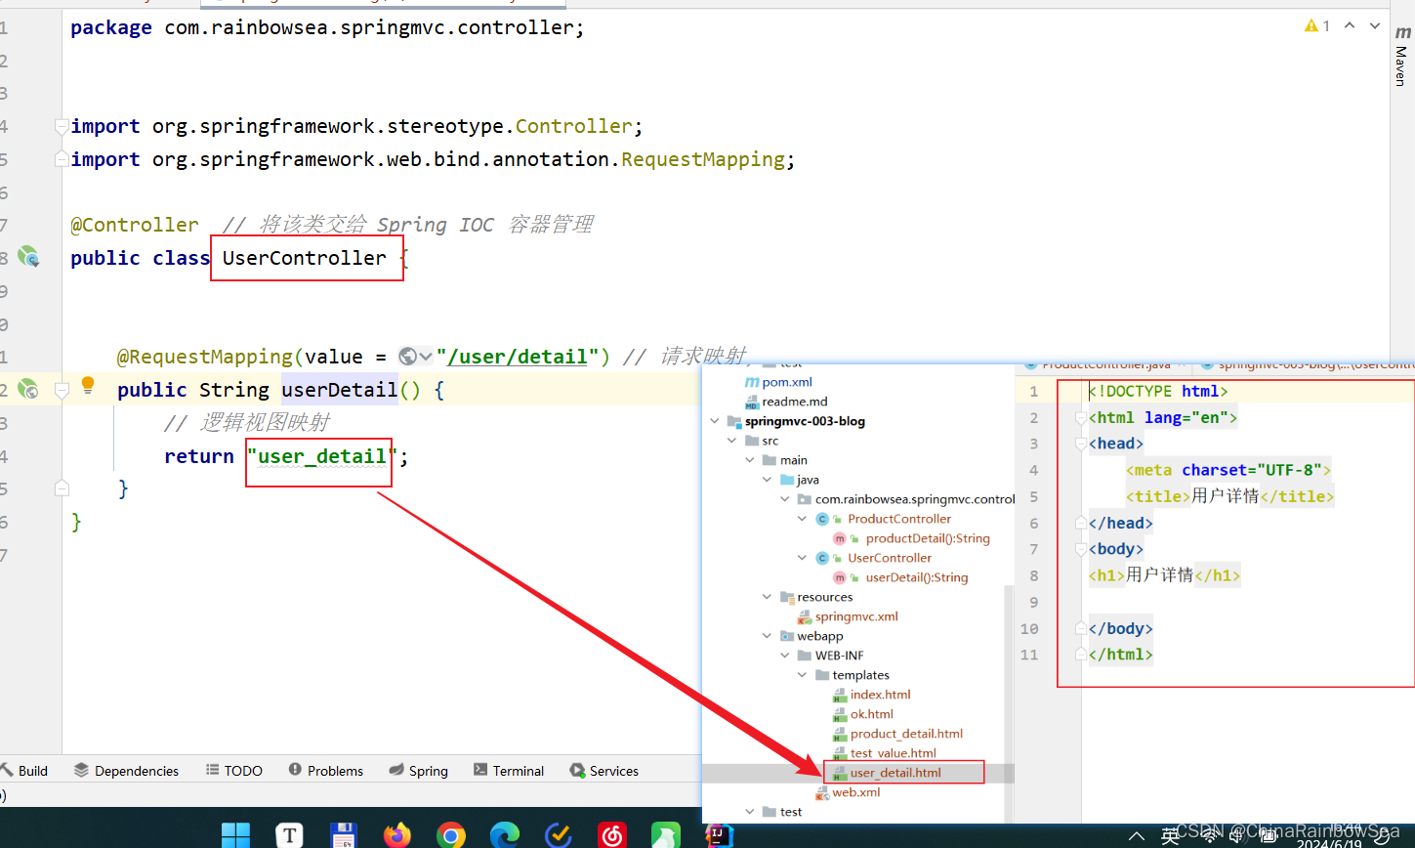Go to previous highlighted error arrow
The width and height of the screenshot is (1415, 848).
pos(1350,26)
